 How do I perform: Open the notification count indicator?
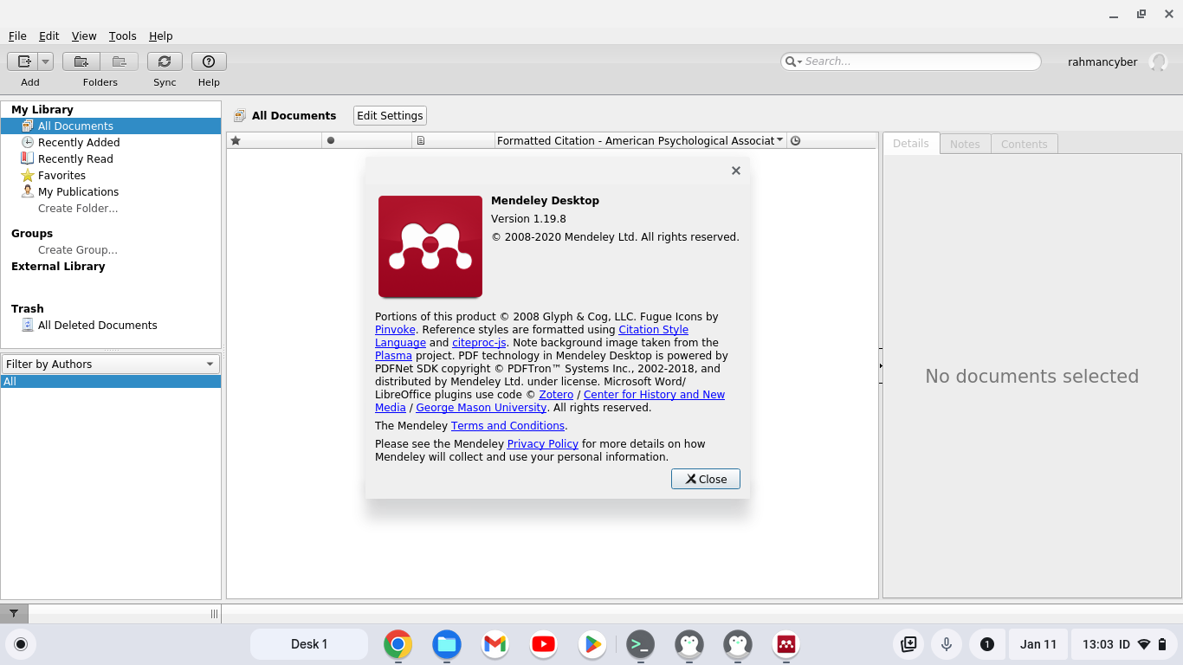coord(986,644)
